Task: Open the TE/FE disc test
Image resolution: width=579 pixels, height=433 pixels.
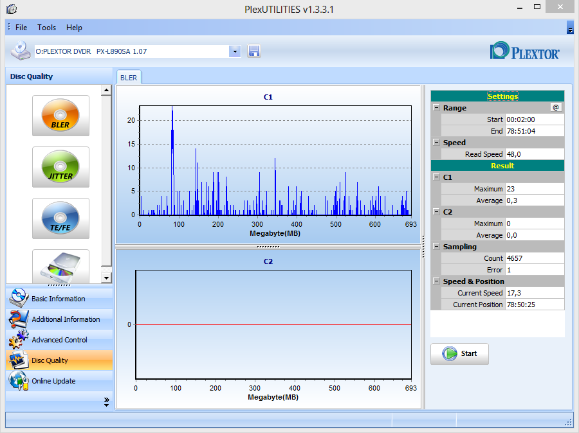Action: (60, 218)
